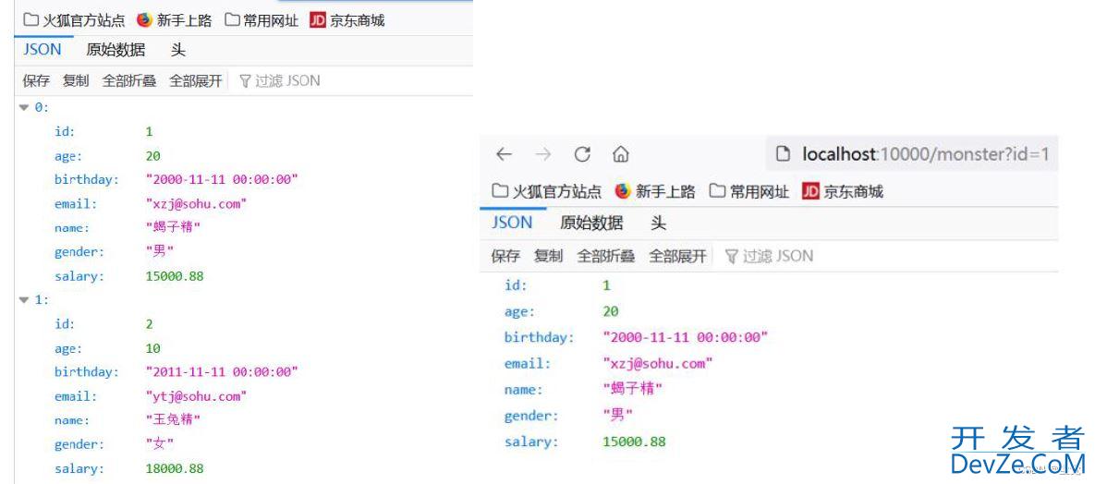Select the gender value "女"
1095x484 pixels.
coord(159,443)
